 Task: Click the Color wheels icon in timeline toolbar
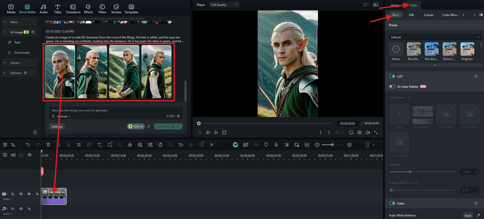130,145
